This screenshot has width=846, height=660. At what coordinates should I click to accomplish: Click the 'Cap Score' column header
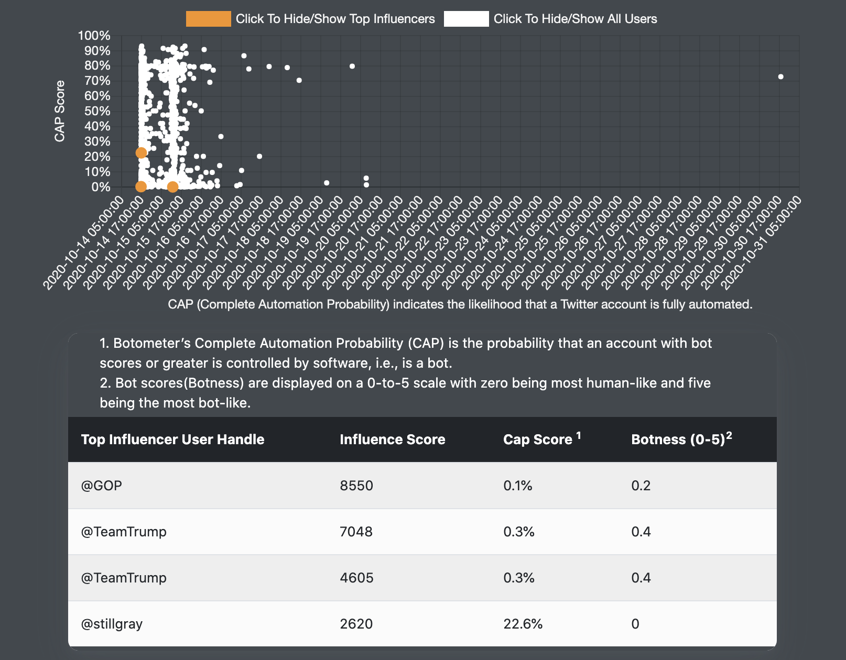(x=537, y=439)
